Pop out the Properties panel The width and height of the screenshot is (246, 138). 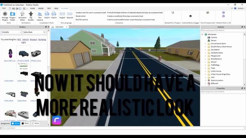[x=242, y=88]
